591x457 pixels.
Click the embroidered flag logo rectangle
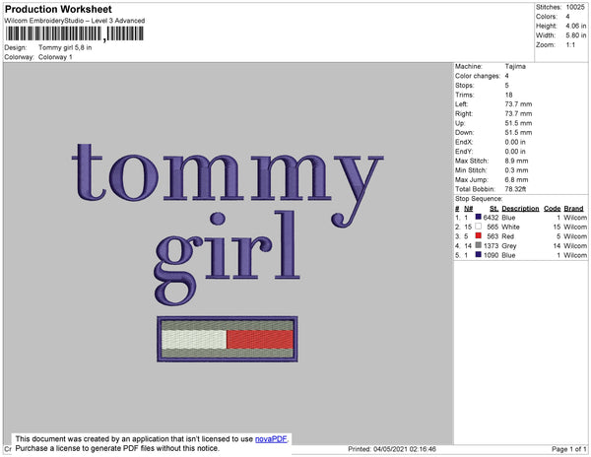point(228,339)
